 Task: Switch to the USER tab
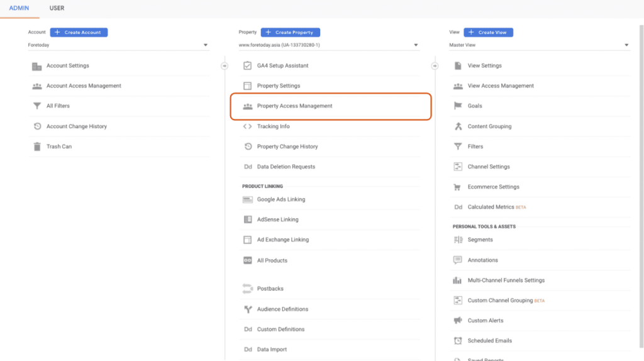point(57,8)
